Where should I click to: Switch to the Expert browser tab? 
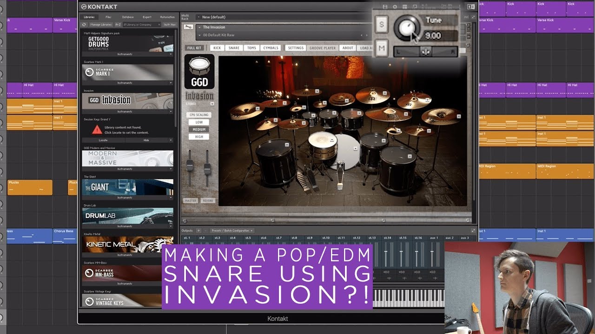[x=147, y=17]
